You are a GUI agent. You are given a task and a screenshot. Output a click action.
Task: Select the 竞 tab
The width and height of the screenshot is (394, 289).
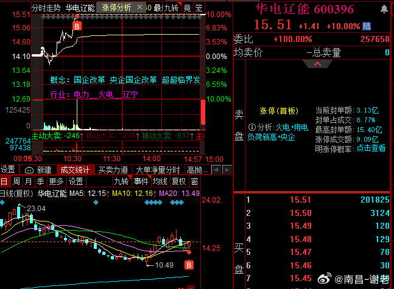point(187,8)
